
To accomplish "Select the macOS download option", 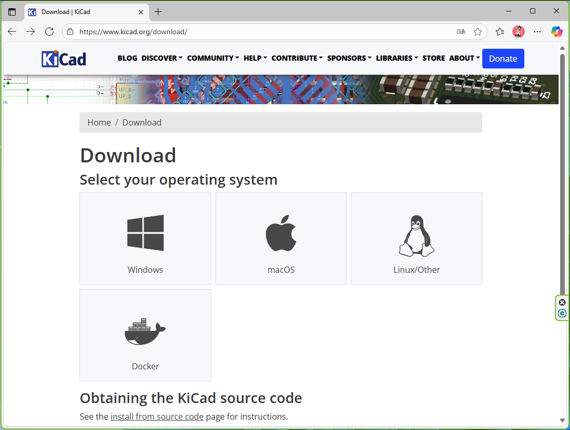I will click(281, 239).
